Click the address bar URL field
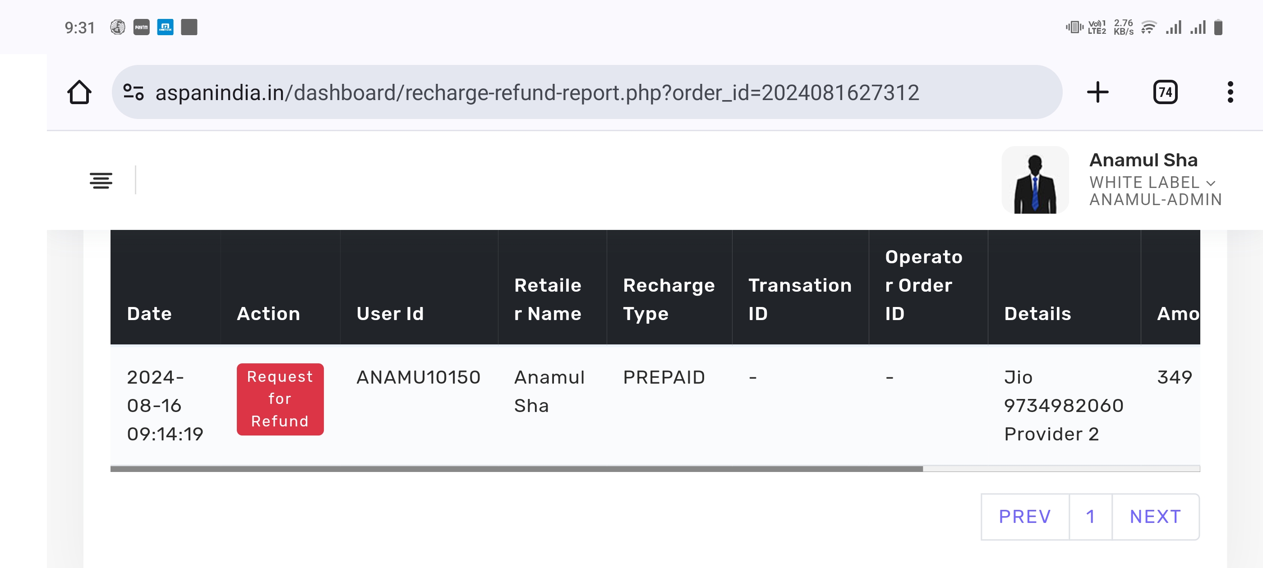 coord(537,92)
